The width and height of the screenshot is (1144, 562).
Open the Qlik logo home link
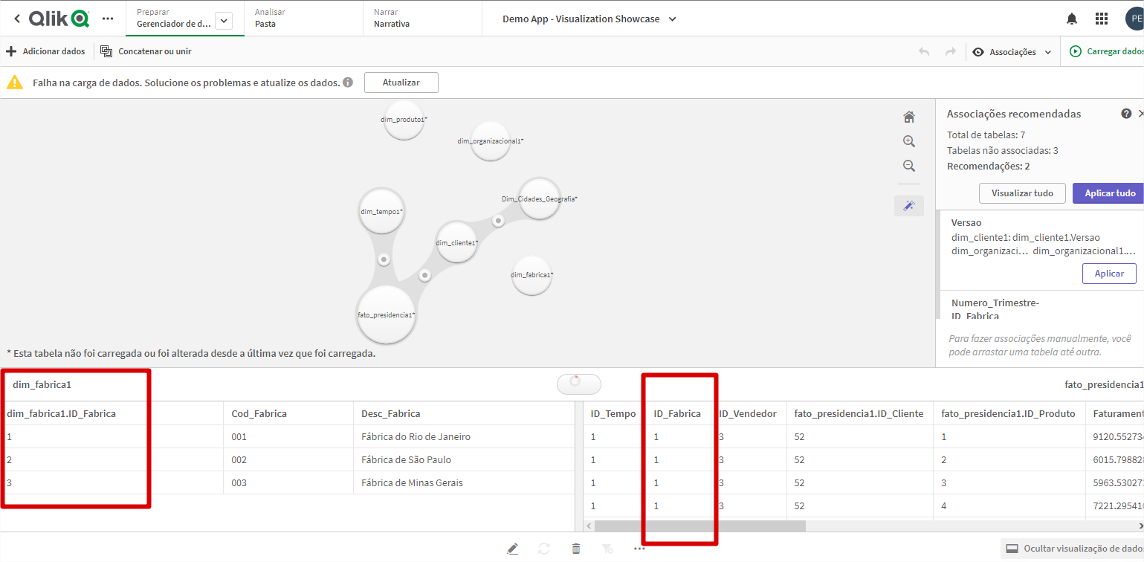(59, 19)
